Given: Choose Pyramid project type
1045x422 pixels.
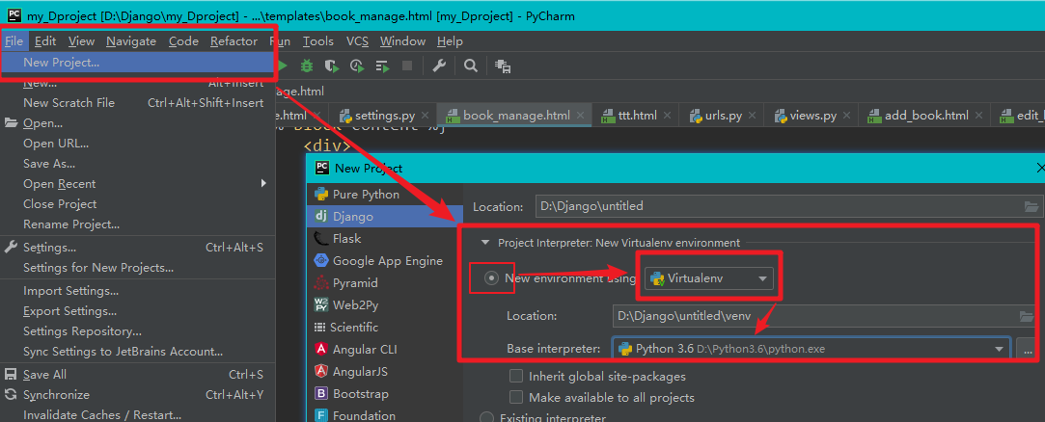Looking at the screenshot, I should click(355, 283).
